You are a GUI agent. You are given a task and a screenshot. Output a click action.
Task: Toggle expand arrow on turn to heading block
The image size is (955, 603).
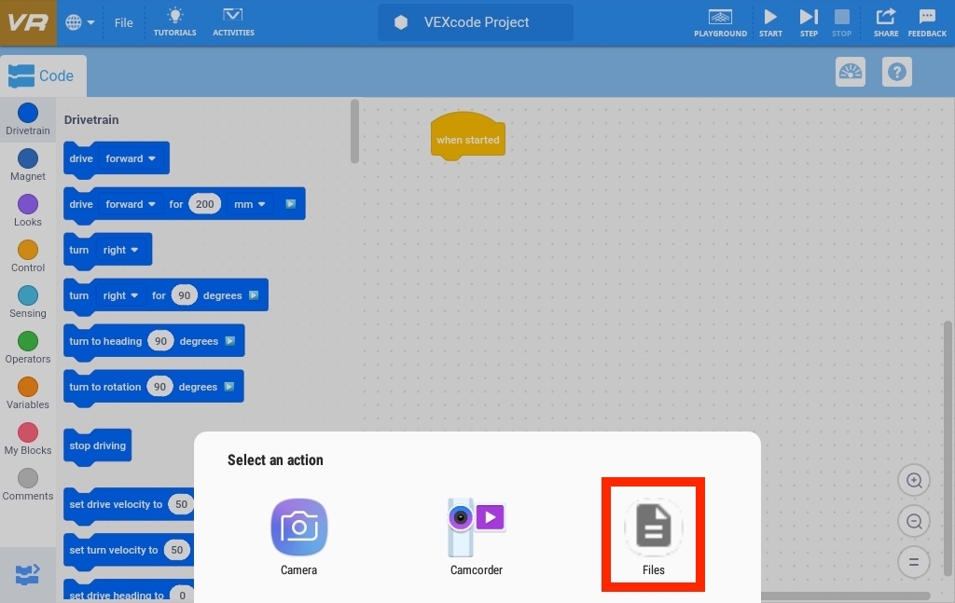click(230, 341)
